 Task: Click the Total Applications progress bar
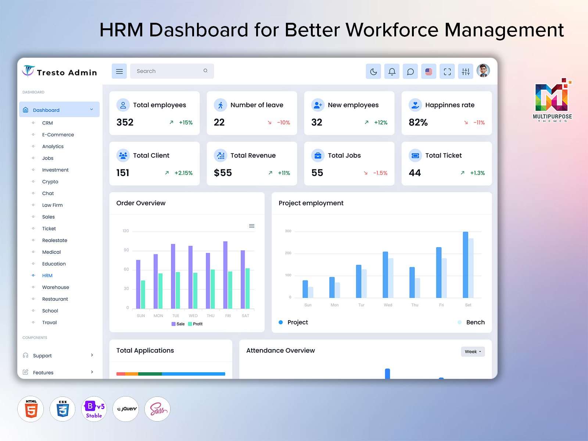[171, 374]
